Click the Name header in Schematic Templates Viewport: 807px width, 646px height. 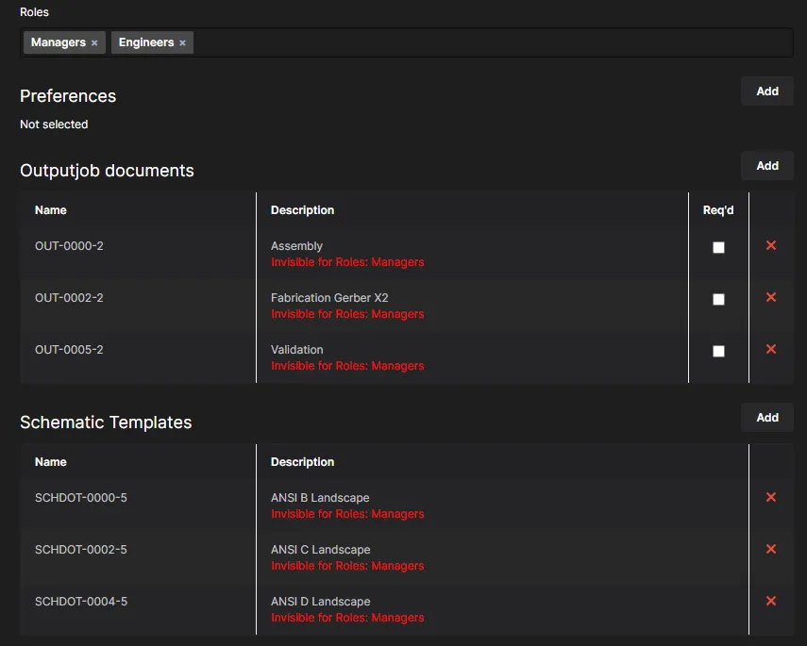50,462
